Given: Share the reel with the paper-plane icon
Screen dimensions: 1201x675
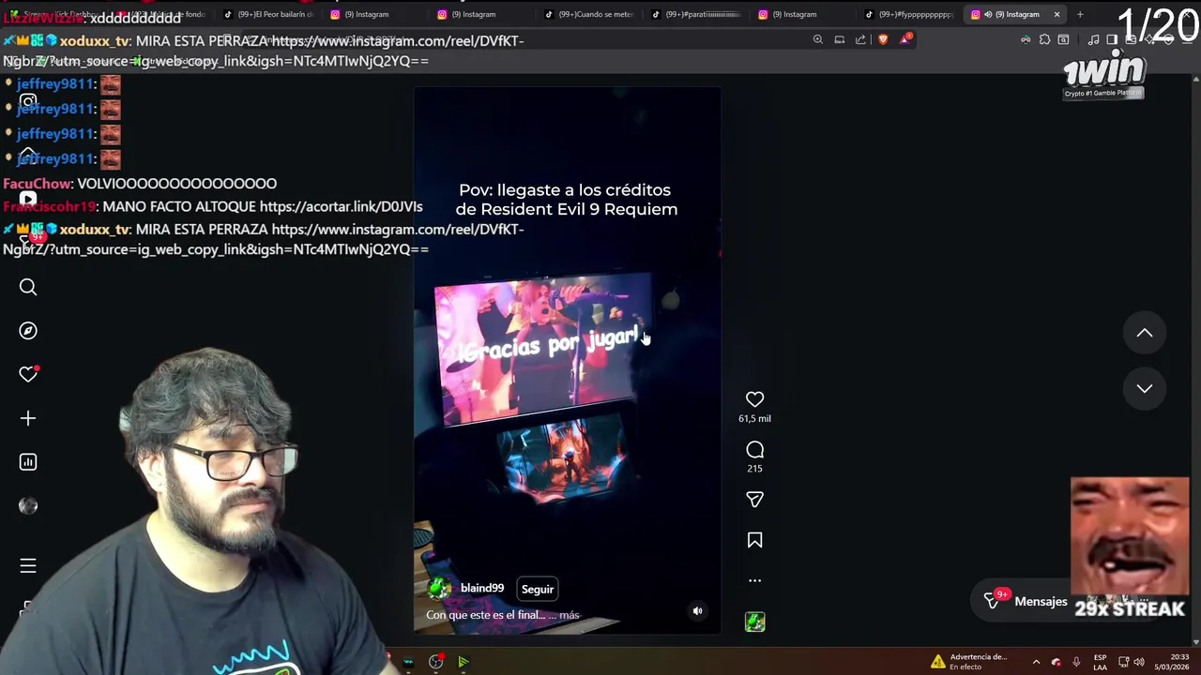Looking at the screenshot, I should [x=754, y=500].
